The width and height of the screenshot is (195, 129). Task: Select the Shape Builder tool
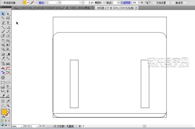(x=3, y=49)
